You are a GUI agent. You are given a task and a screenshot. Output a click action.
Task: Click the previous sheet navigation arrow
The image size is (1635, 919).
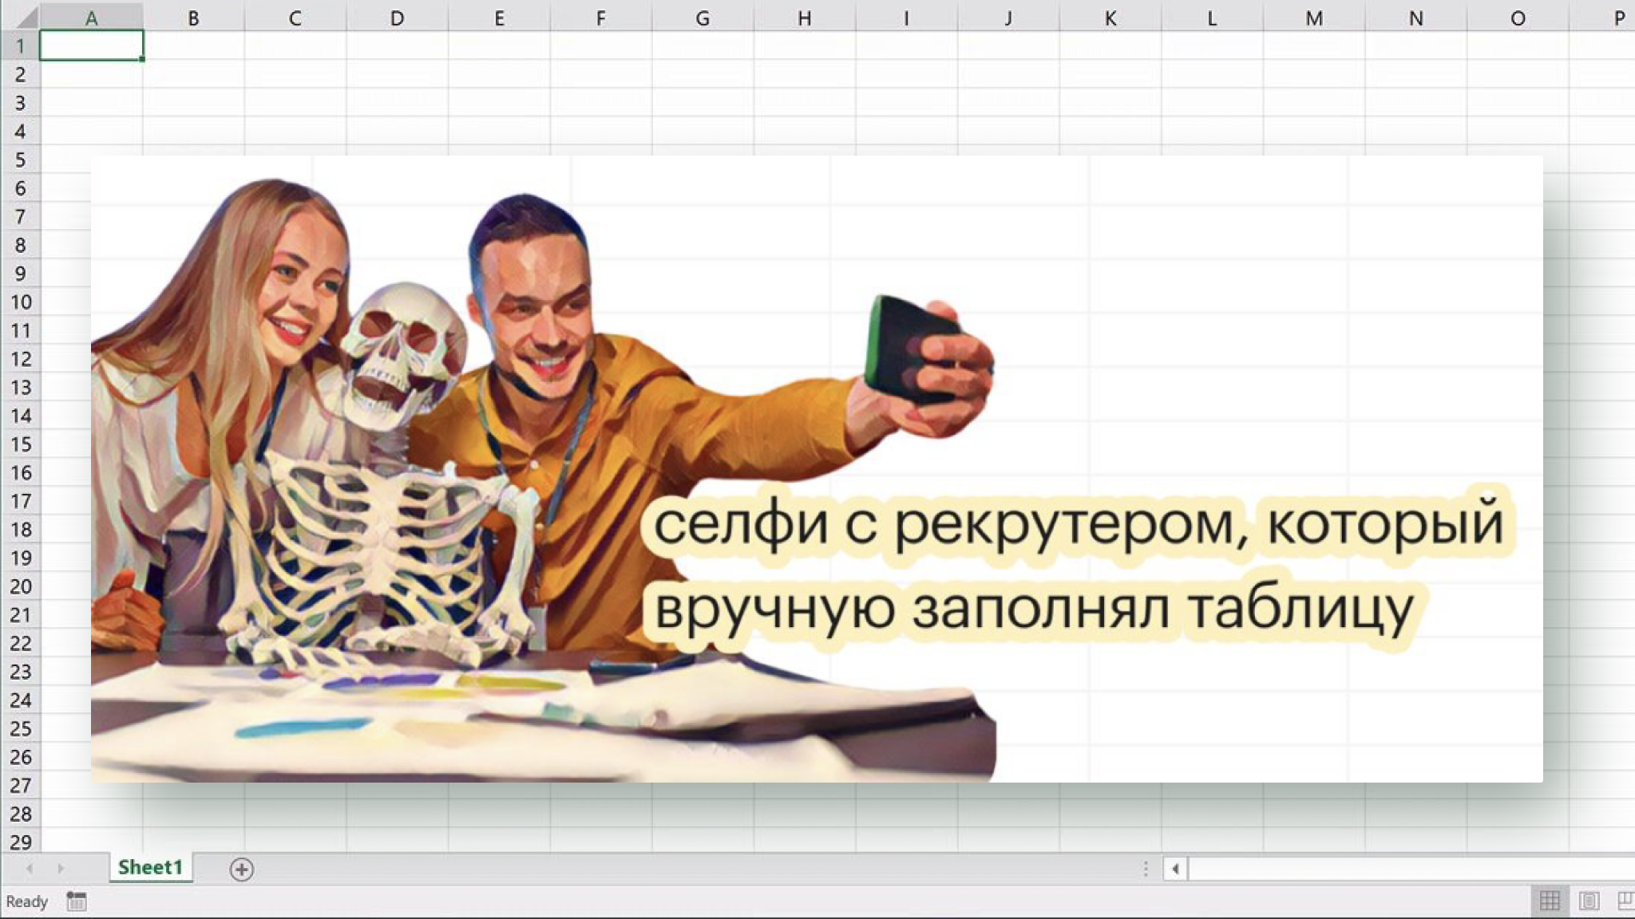click(x=30, y=868)
